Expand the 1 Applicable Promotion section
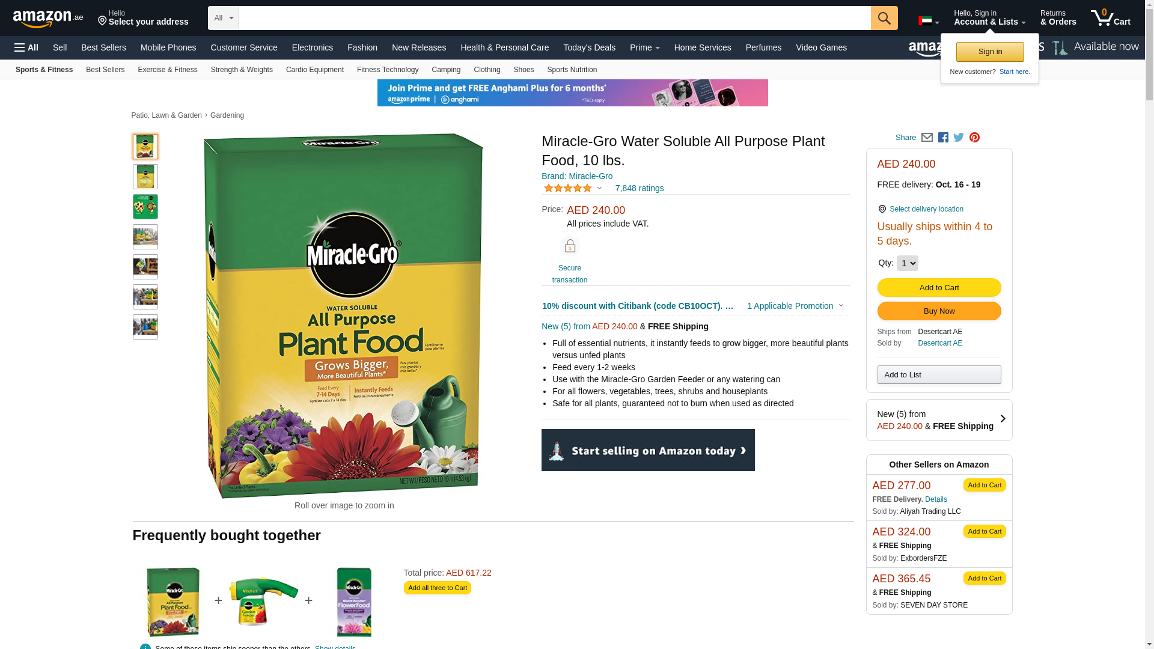 [795, 306]
